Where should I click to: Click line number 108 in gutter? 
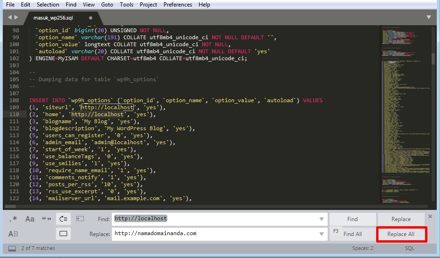[14, 100]
